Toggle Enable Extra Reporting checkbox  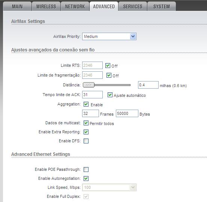tap(86, 132)
